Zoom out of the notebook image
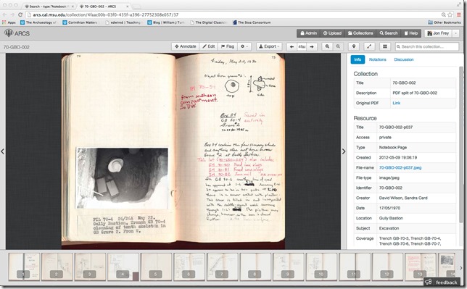467x289 pixels. pyautogui.click(x=338, y=46)
